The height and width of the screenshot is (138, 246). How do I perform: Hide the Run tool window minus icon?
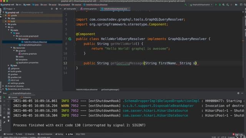(242, 93)
